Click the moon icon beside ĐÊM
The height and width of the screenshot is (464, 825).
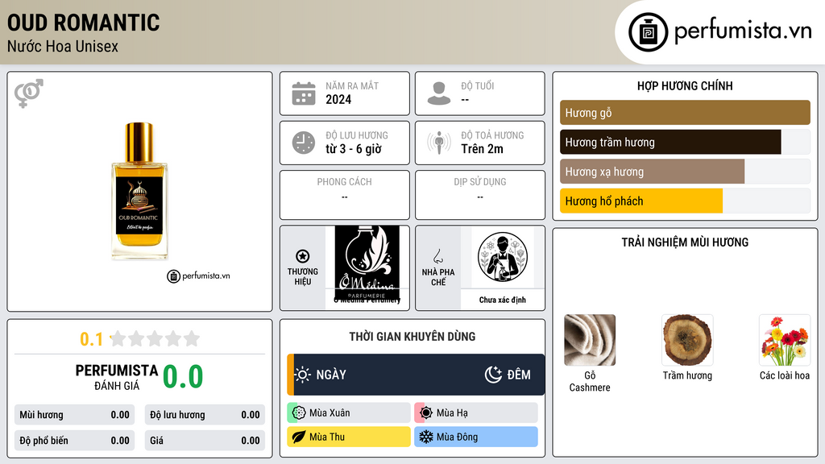[x=493, y=375]
